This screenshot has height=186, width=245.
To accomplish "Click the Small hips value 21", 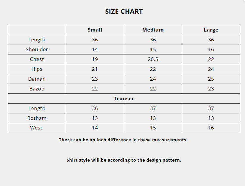I will 95,69.
